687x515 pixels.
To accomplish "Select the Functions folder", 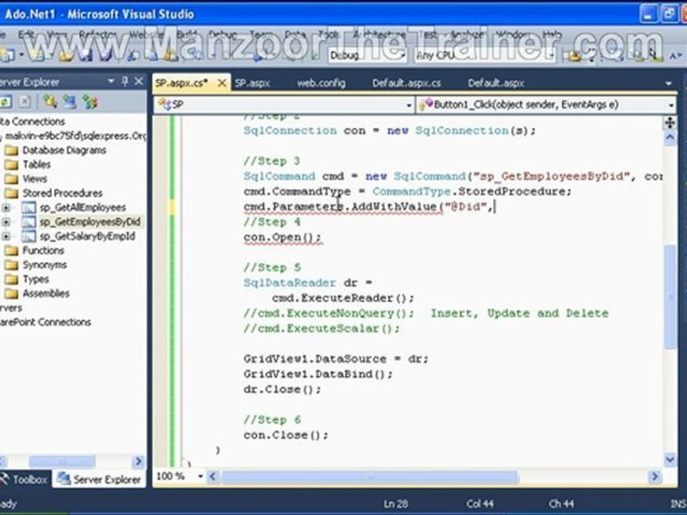I will pos(44,250).
